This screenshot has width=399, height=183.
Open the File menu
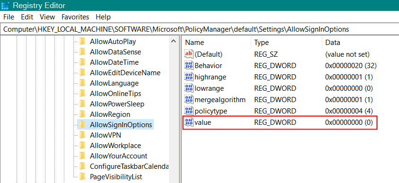tap(9, 17)
